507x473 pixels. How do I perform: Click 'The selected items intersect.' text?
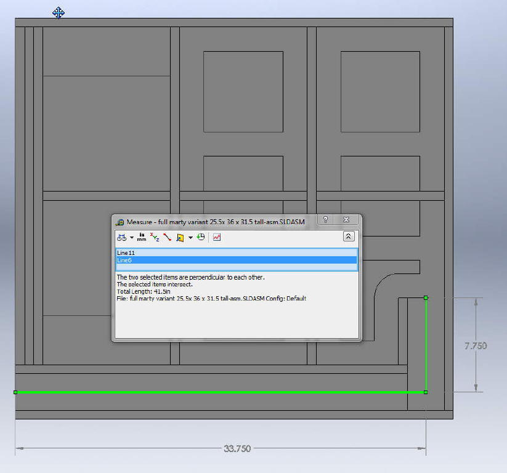155,284
